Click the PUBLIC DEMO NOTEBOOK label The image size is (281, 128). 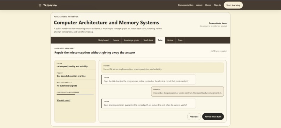pos(66,17)
